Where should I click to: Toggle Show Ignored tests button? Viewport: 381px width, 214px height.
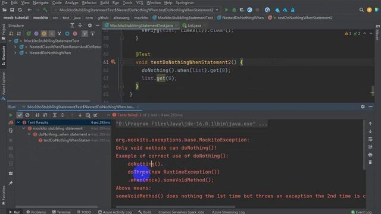[27, 115]
